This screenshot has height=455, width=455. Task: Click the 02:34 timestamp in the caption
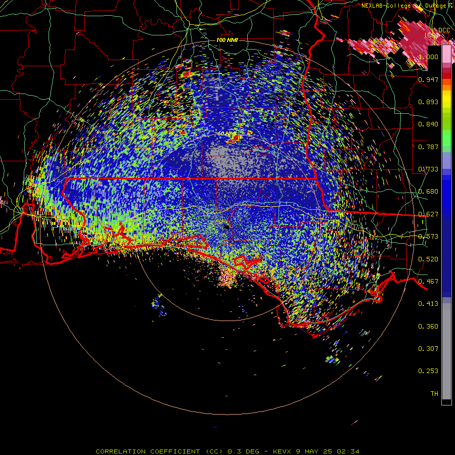tap(348, 451)
